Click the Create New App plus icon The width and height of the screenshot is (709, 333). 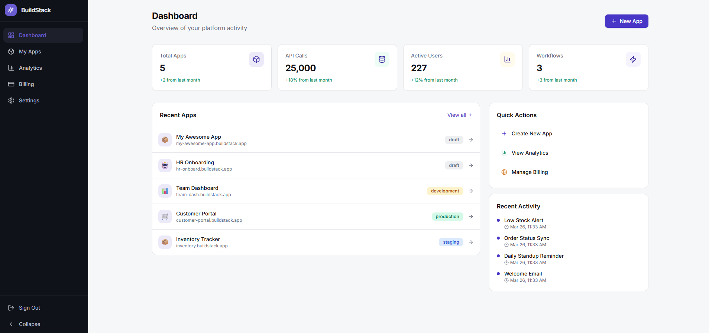(504, 133)
